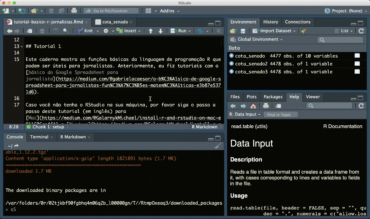This screenshot has height=219, width=370.
Task: Open the Run options dropdown arrow
Action: point(189,31)
